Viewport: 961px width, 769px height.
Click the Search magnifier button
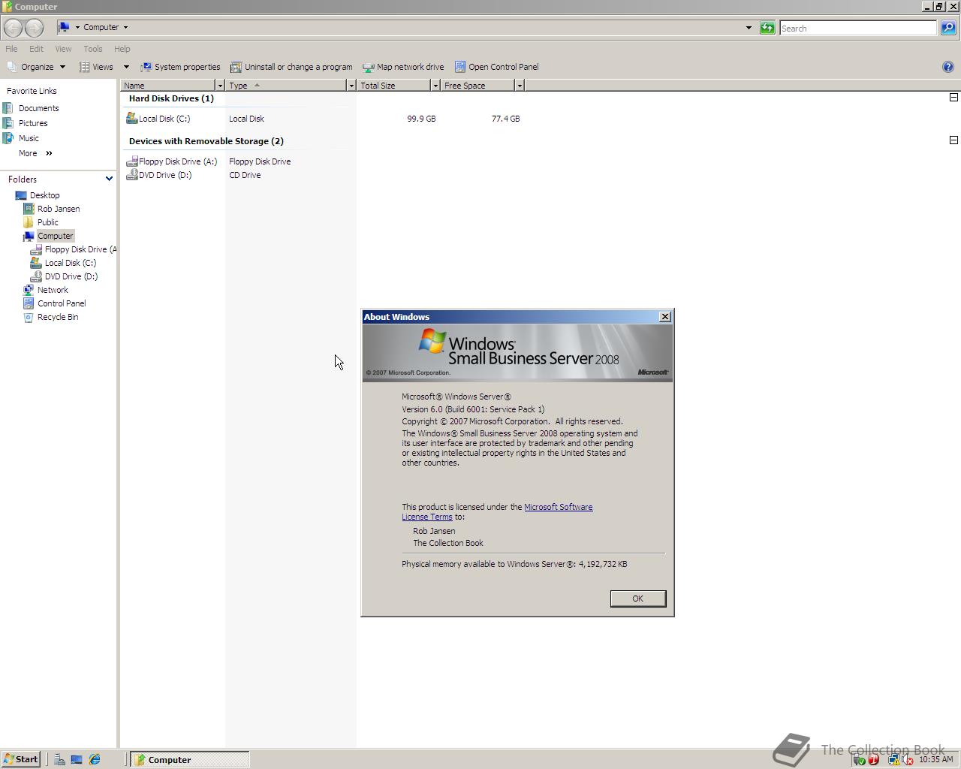tap(948, 28)
